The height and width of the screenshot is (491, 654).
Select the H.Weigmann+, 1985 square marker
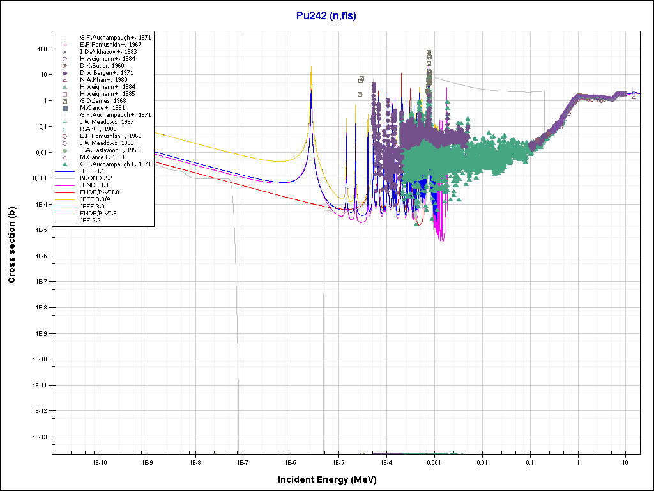[65, 94]
